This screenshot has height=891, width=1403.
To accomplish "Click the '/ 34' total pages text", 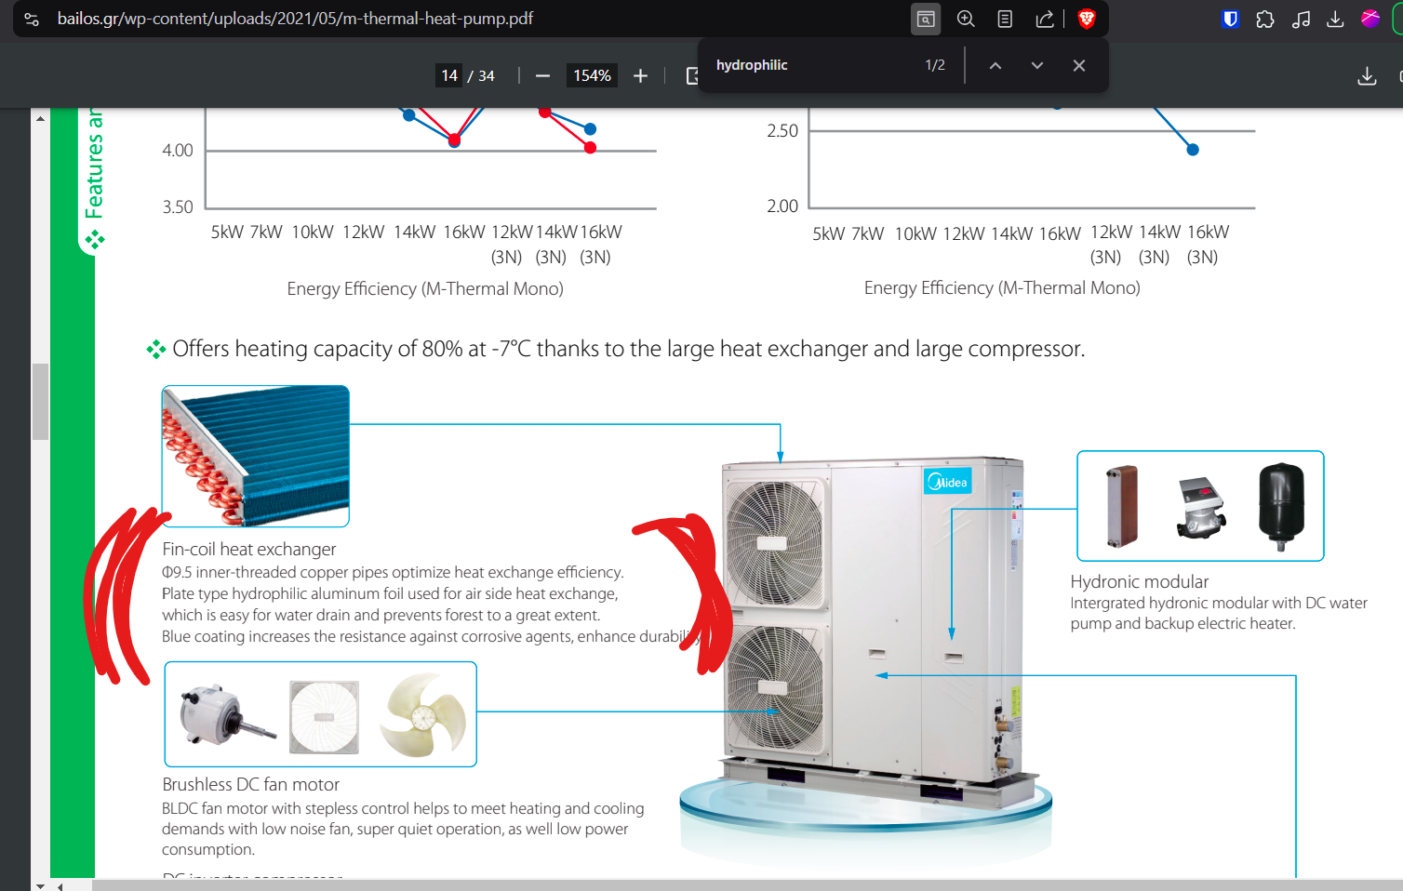I will pos(481,76).
